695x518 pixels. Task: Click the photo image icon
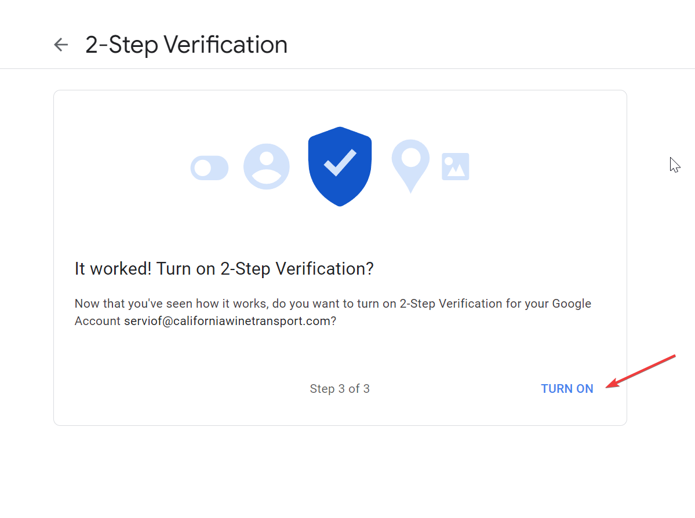click(455, 167)
